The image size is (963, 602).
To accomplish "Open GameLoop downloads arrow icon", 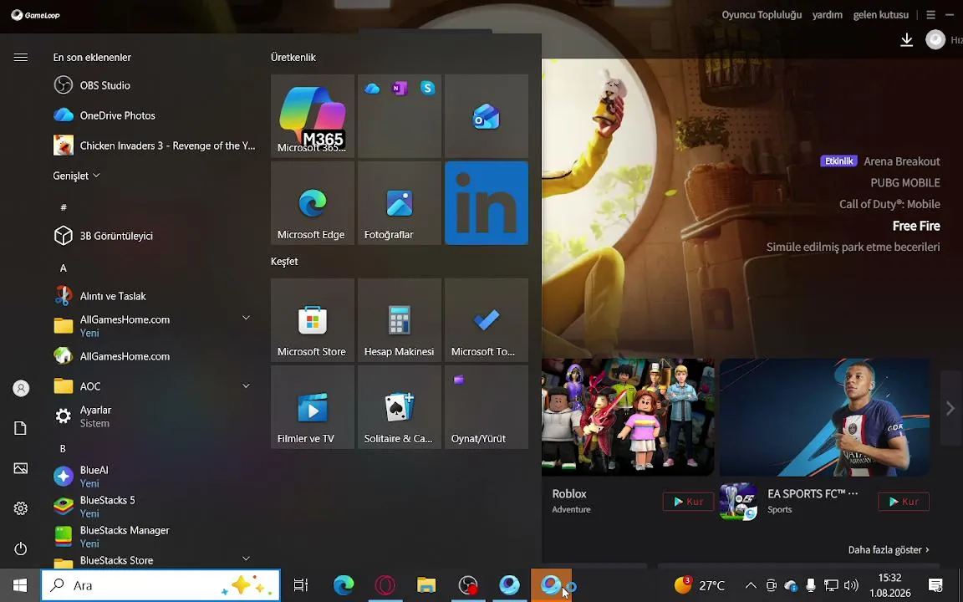I will 906,40.
